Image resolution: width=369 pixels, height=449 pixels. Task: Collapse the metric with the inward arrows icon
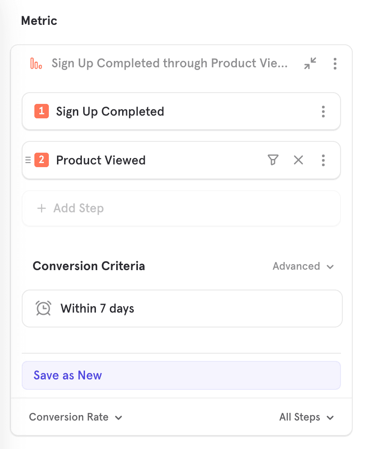tap(310, 64)
